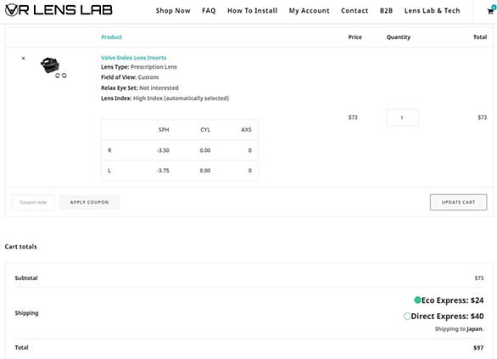Screen dimensions: 497x359
Task: Open the shopping cart icon
Action: [x=491, y=11]
